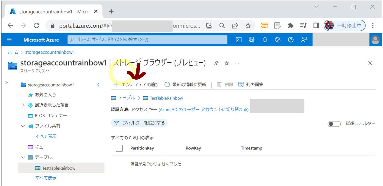
Task: Click the Azure search box
Action: 148,39
